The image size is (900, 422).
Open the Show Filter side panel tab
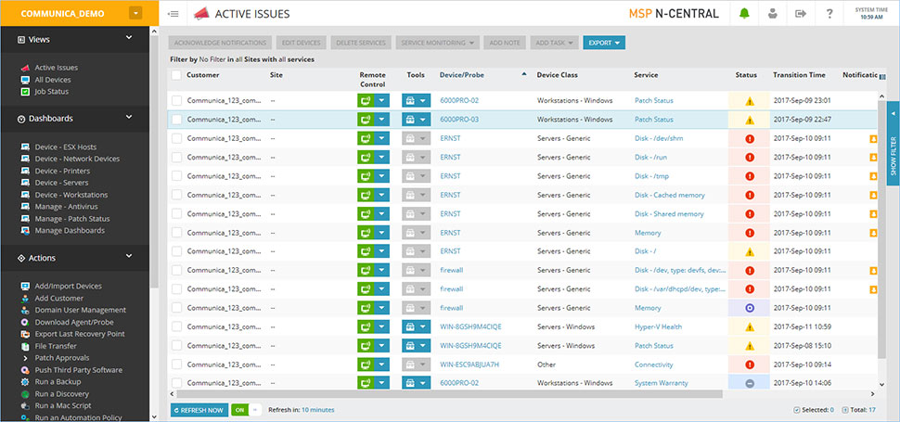pos(894,144)
